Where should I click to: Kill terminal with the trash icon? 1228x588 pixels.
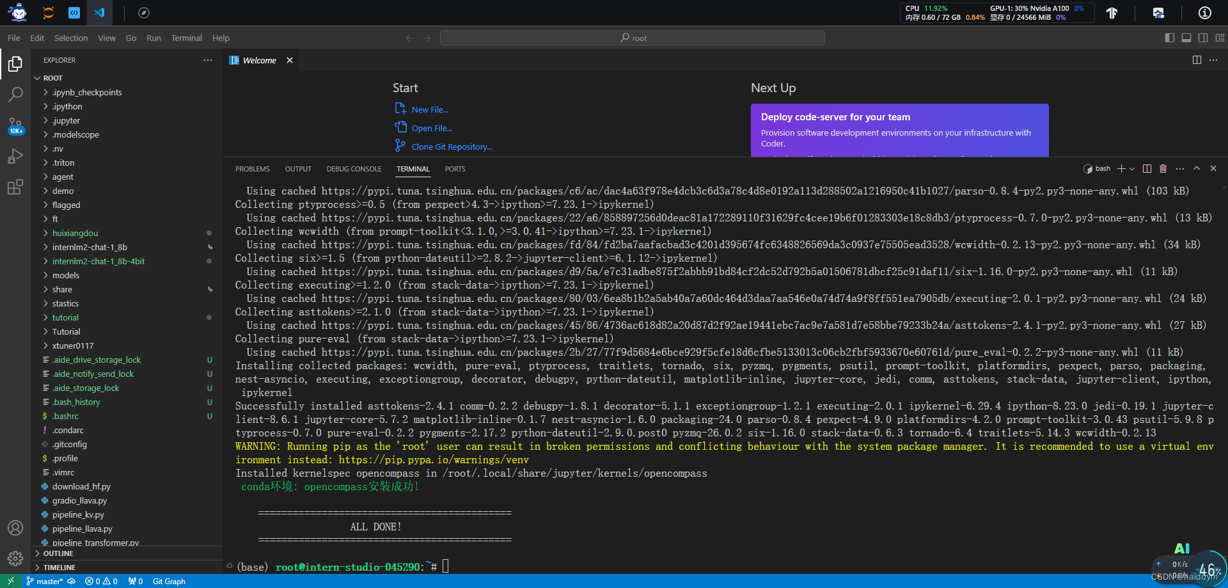pyautogui.click(x=1163, y=168)
